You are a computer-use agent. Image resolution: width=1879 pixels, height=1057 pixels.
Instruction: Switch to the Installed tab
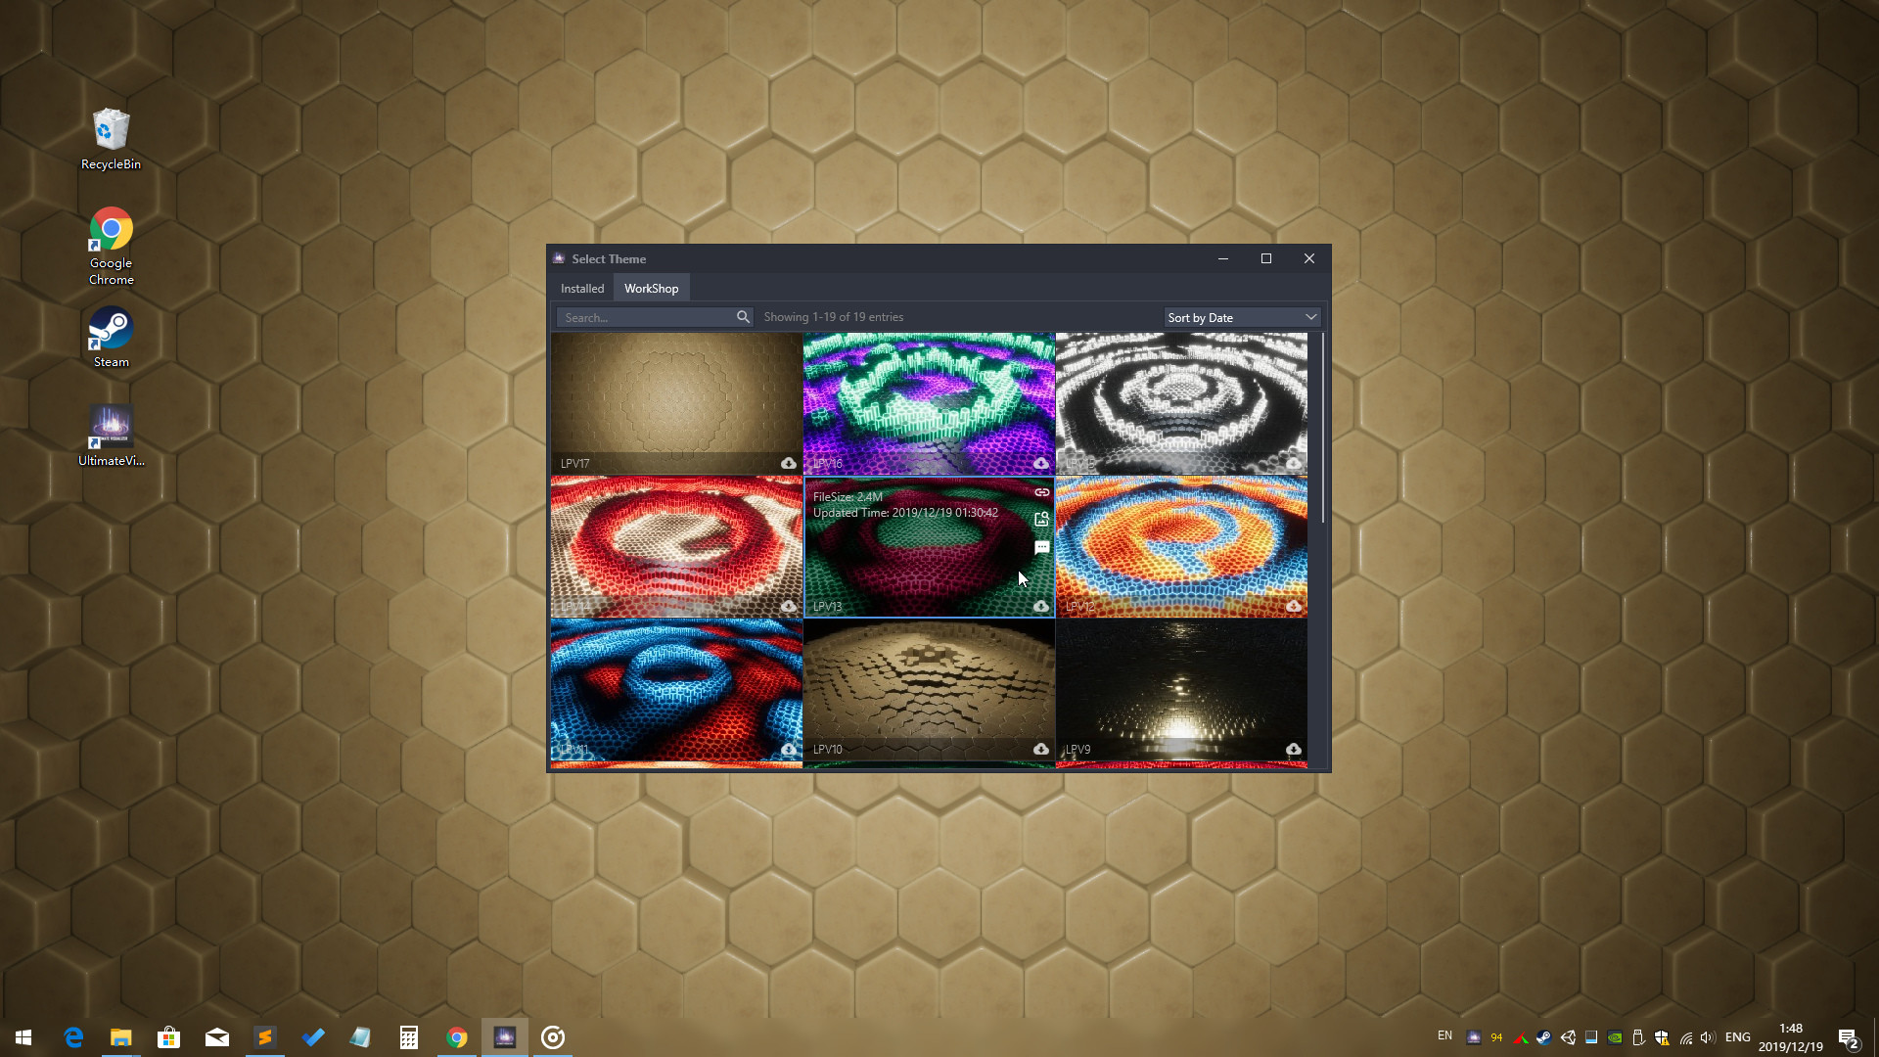581,288
